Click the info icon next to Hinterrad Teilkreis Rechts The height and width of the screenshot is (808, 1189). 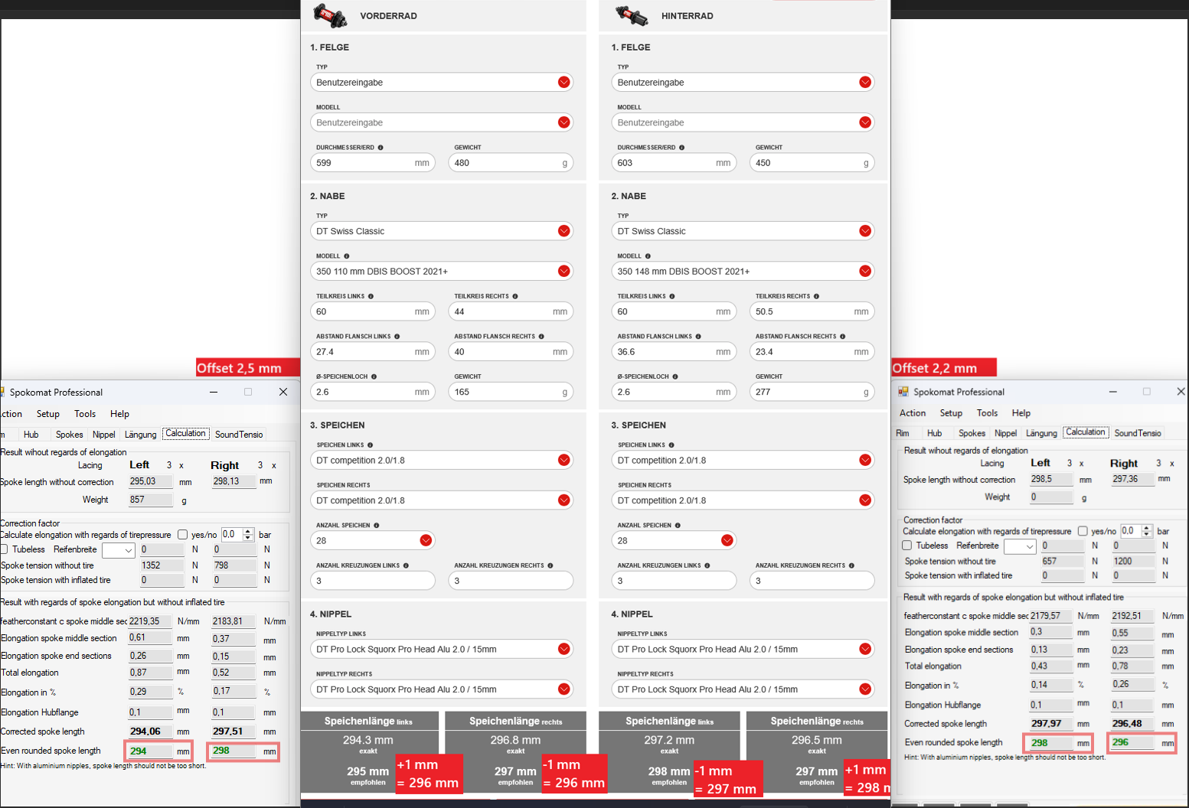tap(816, 296)
